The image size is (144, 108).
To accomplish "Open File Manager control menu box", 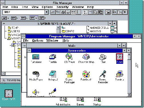I will point(3,3).
